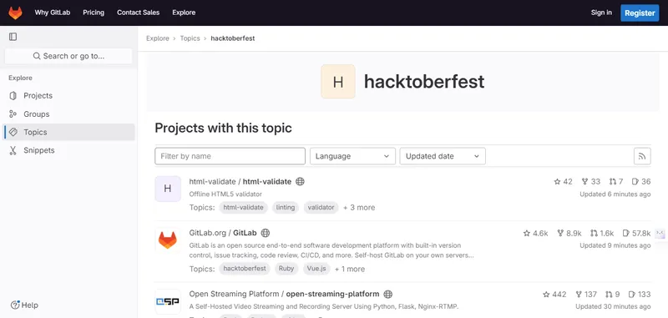The image size is (668, 318).
Task: Click star icon on open-streaming-platform row
Action: point(546,294)
